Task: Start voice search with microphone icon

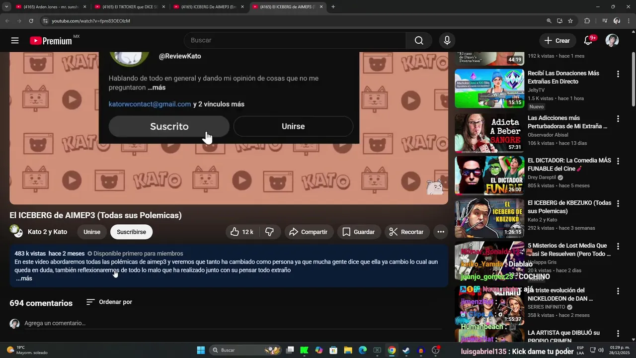Action: coord(447,40)
